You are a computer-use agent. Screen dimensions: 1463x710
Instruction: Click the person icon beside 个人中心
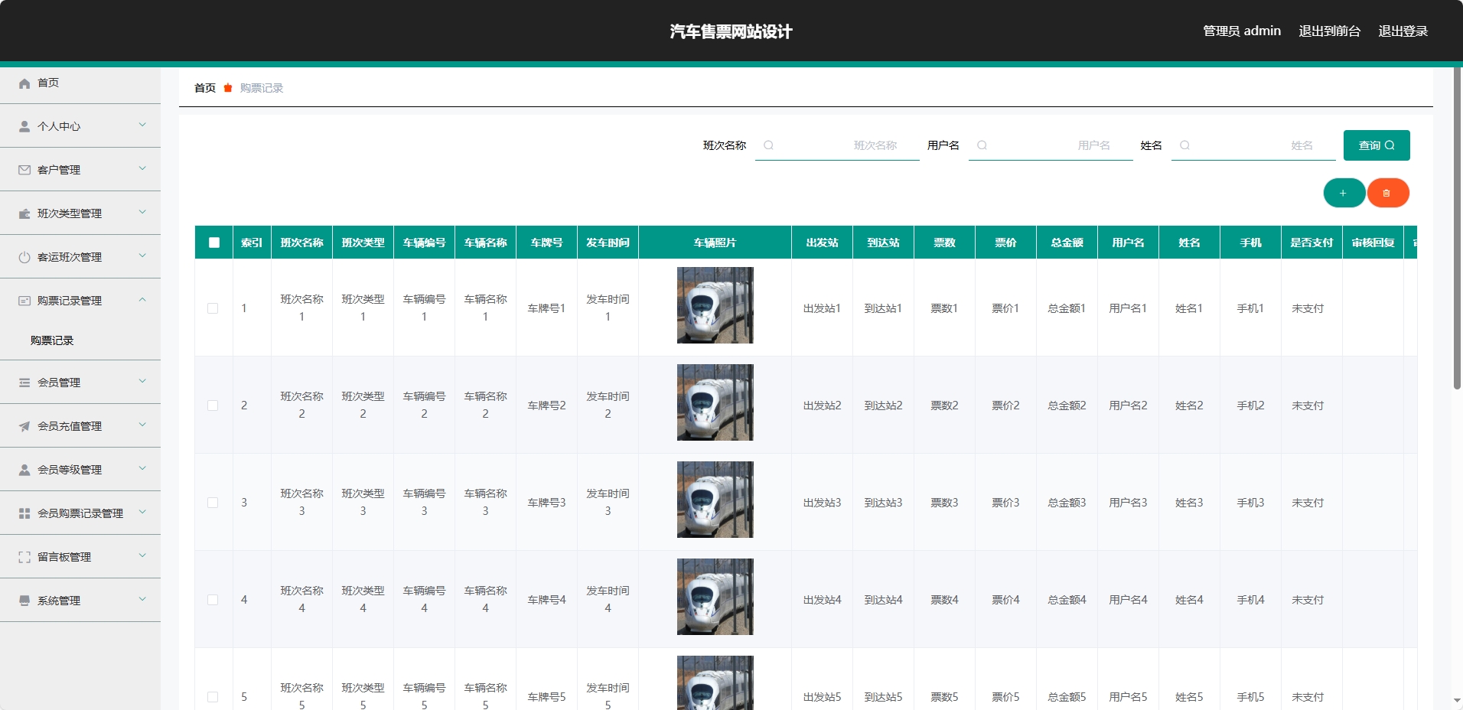[x=24, y=126]
